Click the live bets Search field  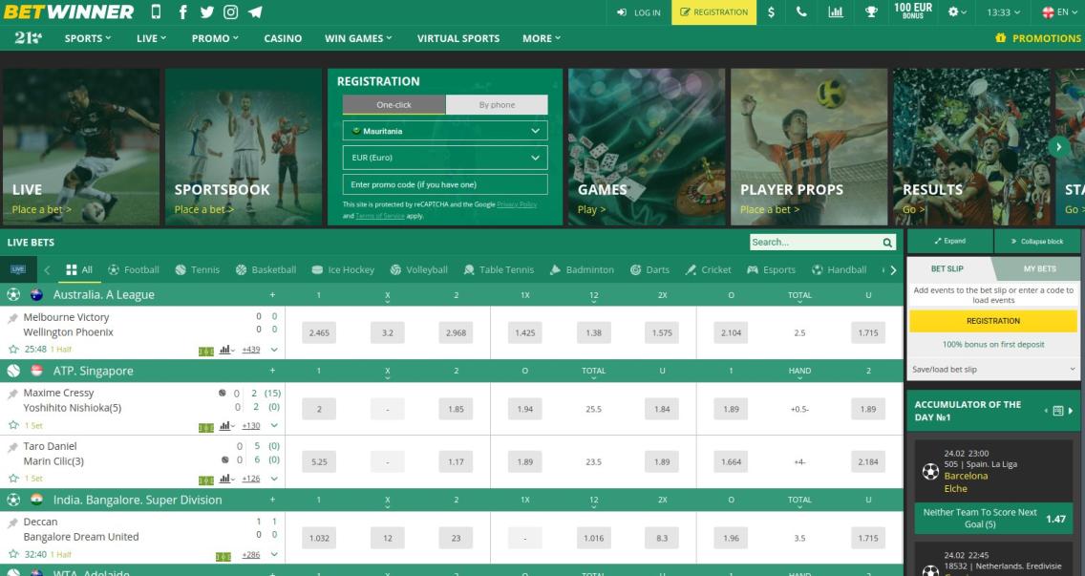coord(815,242)
